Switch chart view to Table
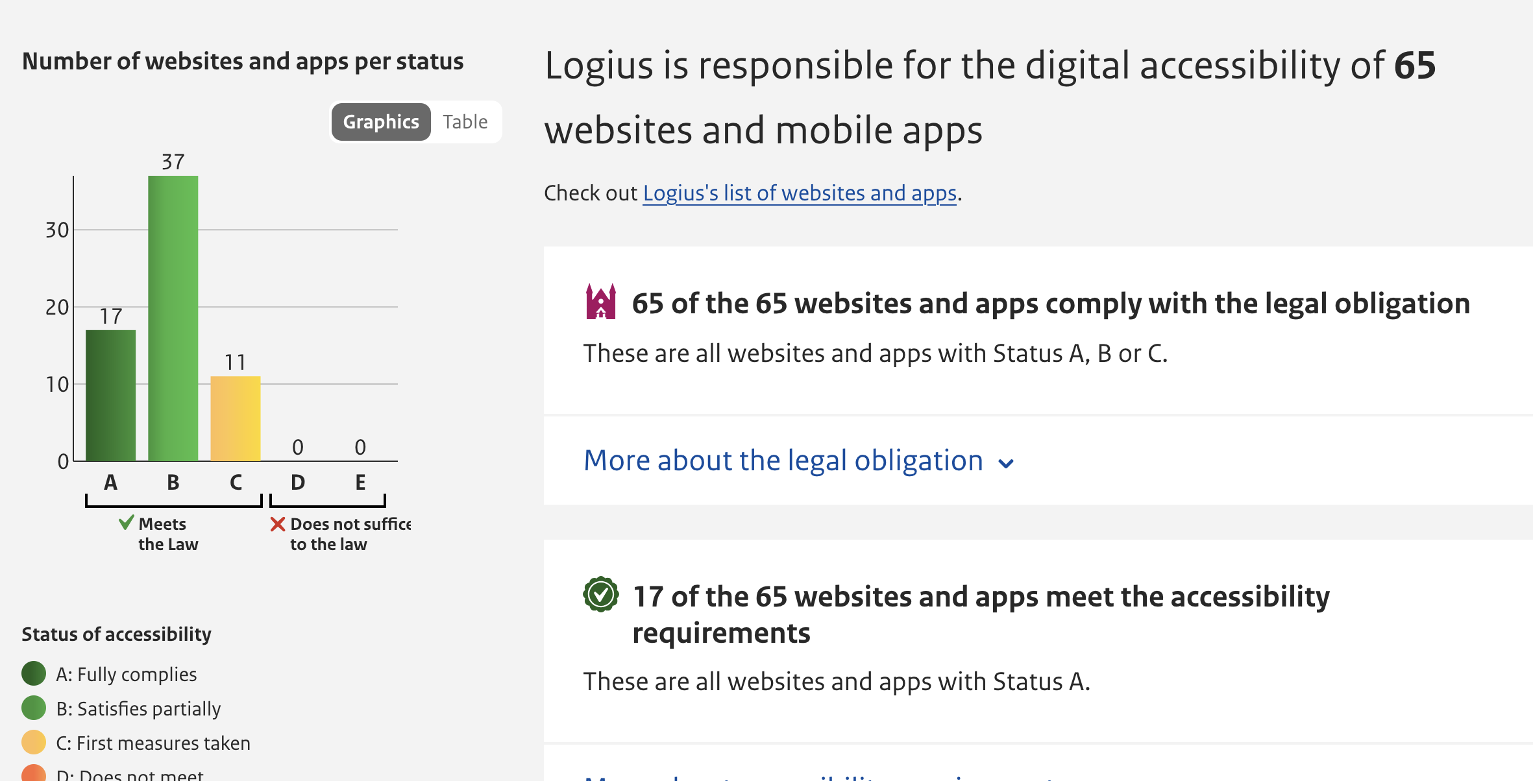The image size is (1533, 781). tap(465, 122)
